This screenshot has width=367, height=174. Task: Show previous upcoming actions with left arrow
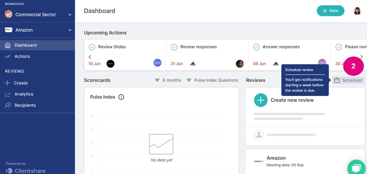90,56
